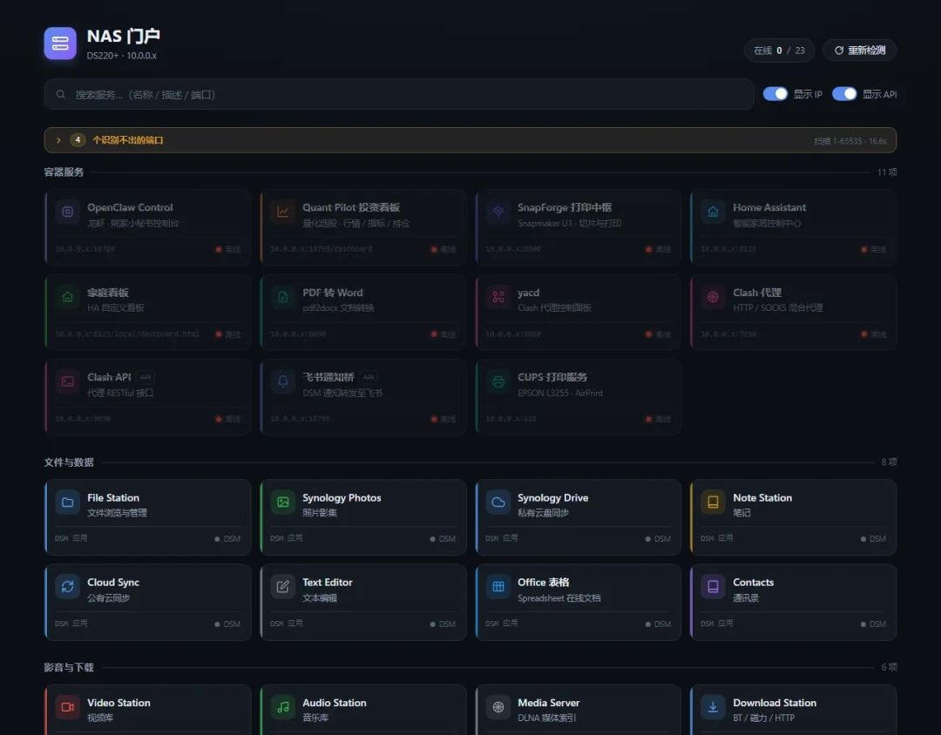
Task: Click the Video Station camera icon
Action: click(x=67, y=707)
